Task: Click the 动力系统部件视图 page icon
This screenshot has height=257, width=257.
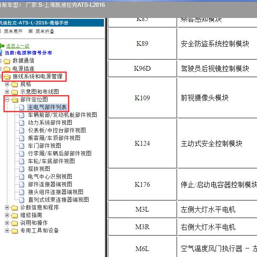Action: point(22,123)
